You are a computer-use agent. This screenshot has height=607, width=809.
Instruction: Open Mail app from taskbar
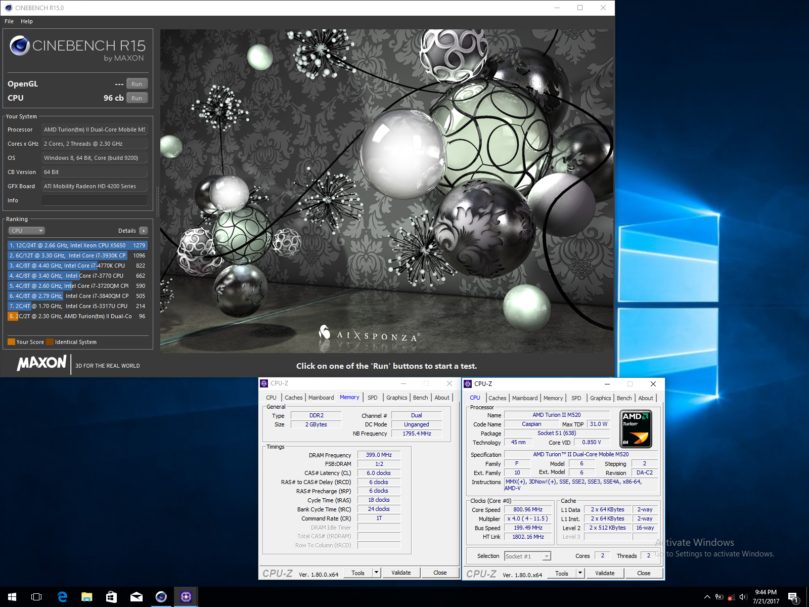137,597
